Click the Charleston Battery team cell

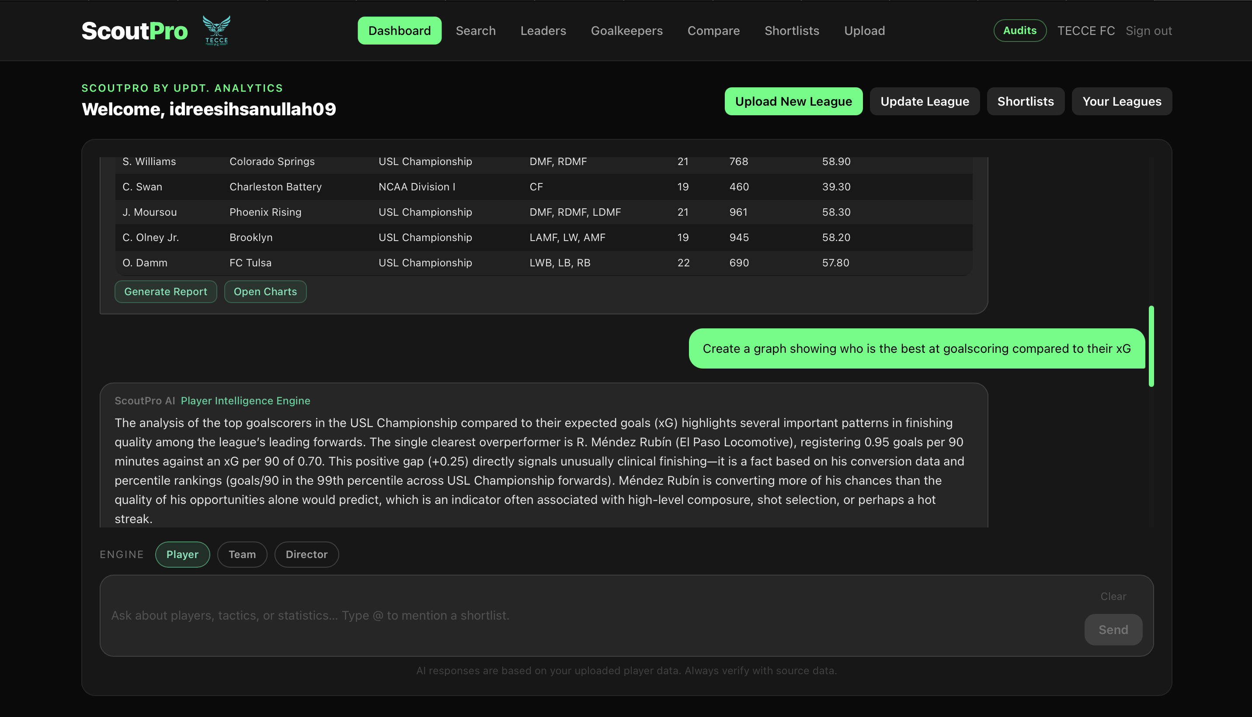tap(275, 186)
